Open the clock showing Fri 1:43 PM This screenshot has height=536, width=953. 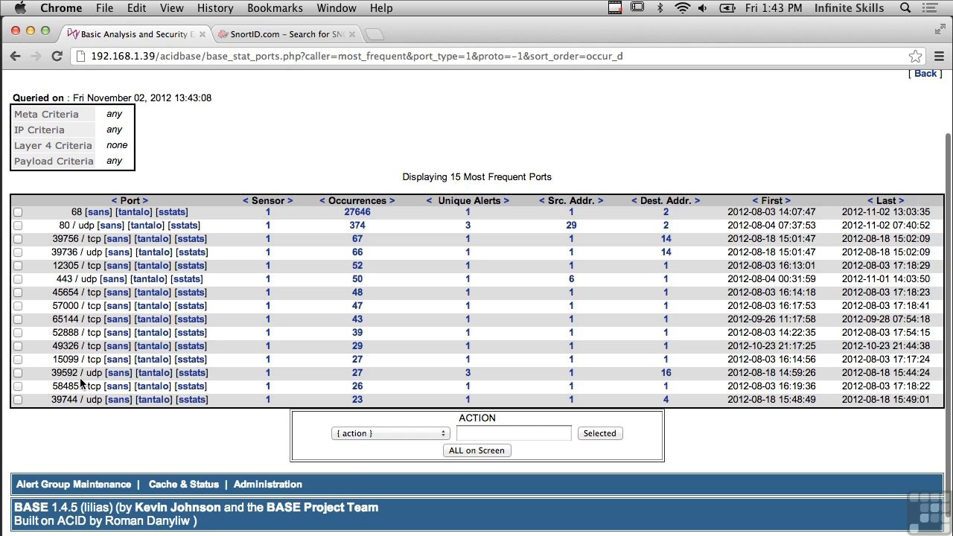point(774,8)
